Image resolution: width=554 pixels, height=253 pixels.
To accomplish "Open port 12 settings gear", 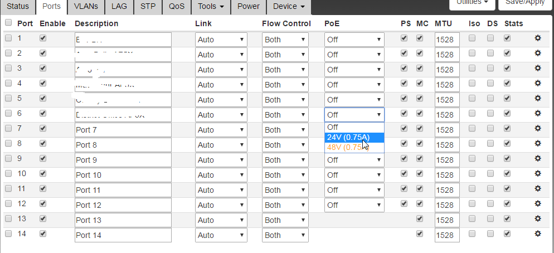I will (538, 204).
